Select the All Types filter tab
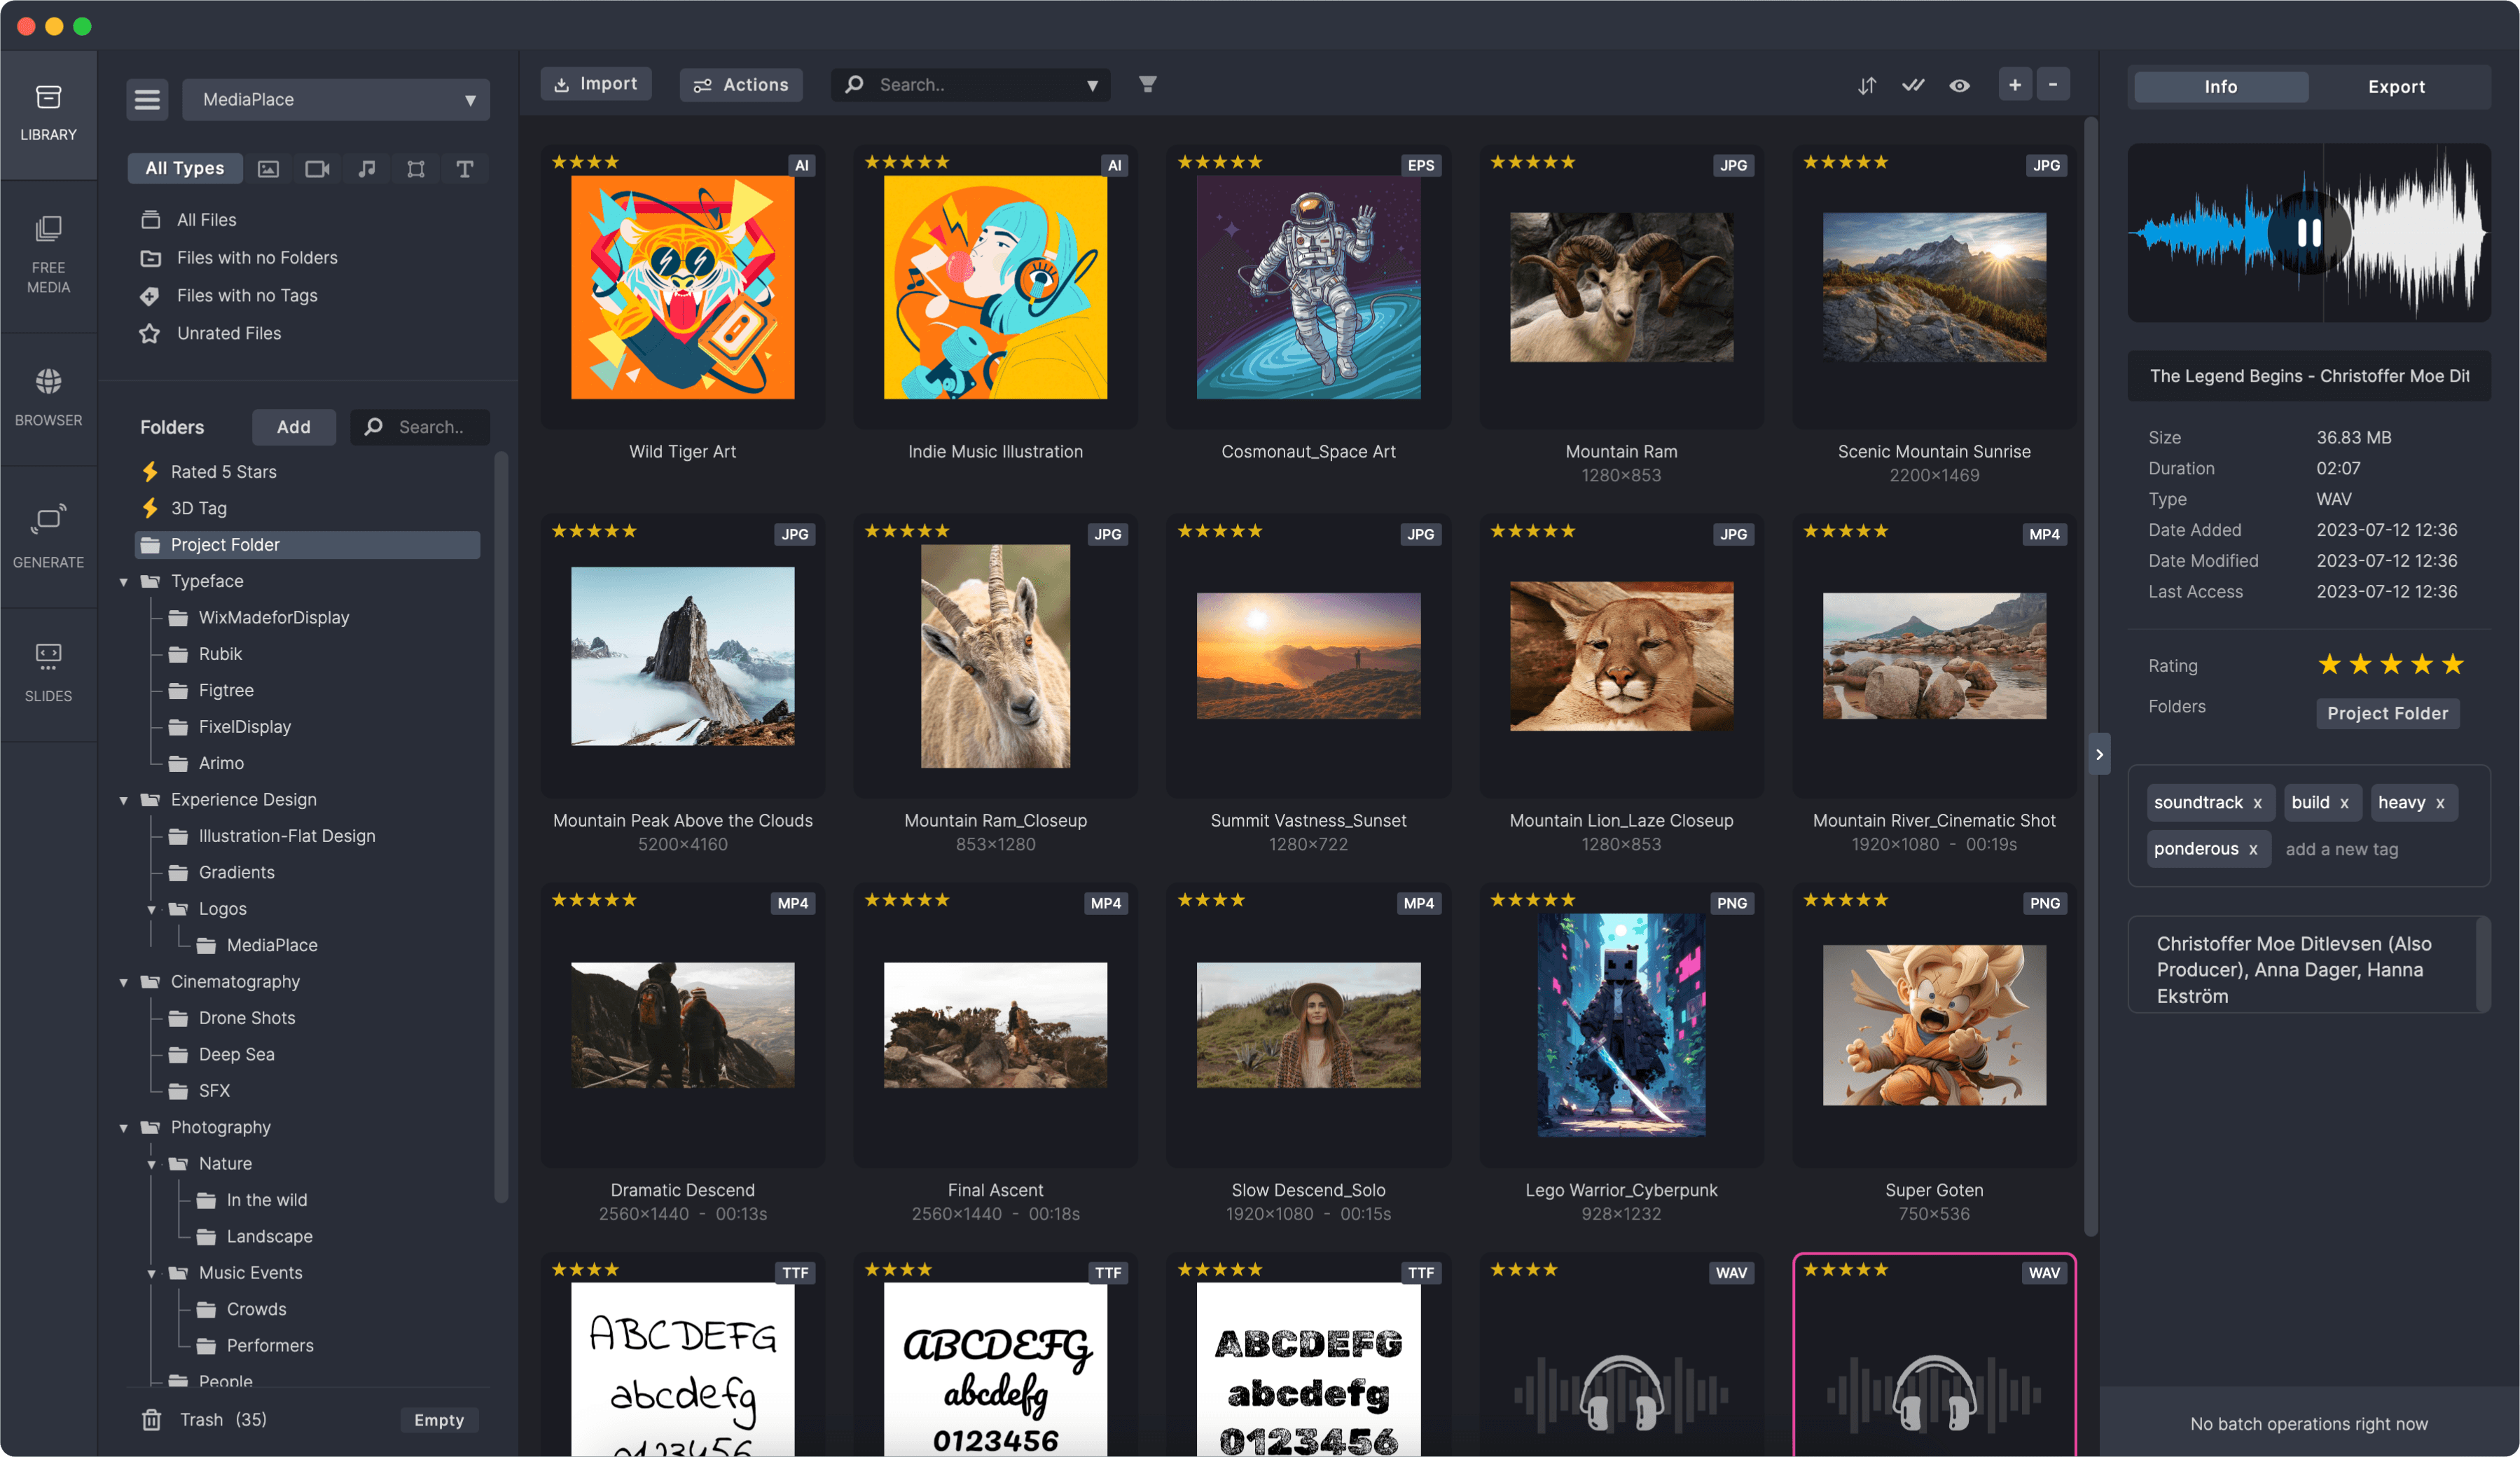The image size is (2520, 1457). pyautogui.click(x=184, y=169)
